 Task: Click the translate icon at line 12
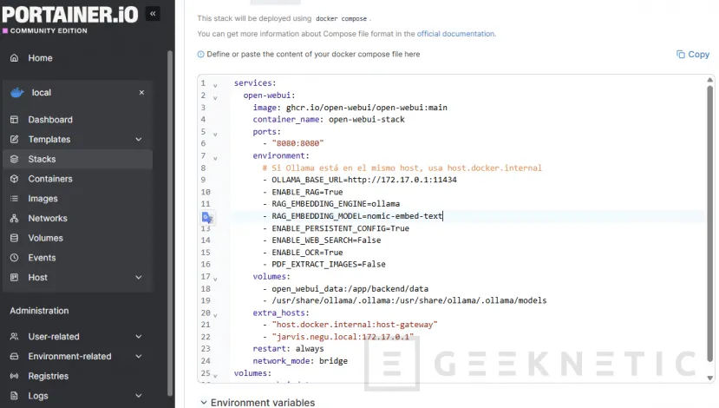207,217
